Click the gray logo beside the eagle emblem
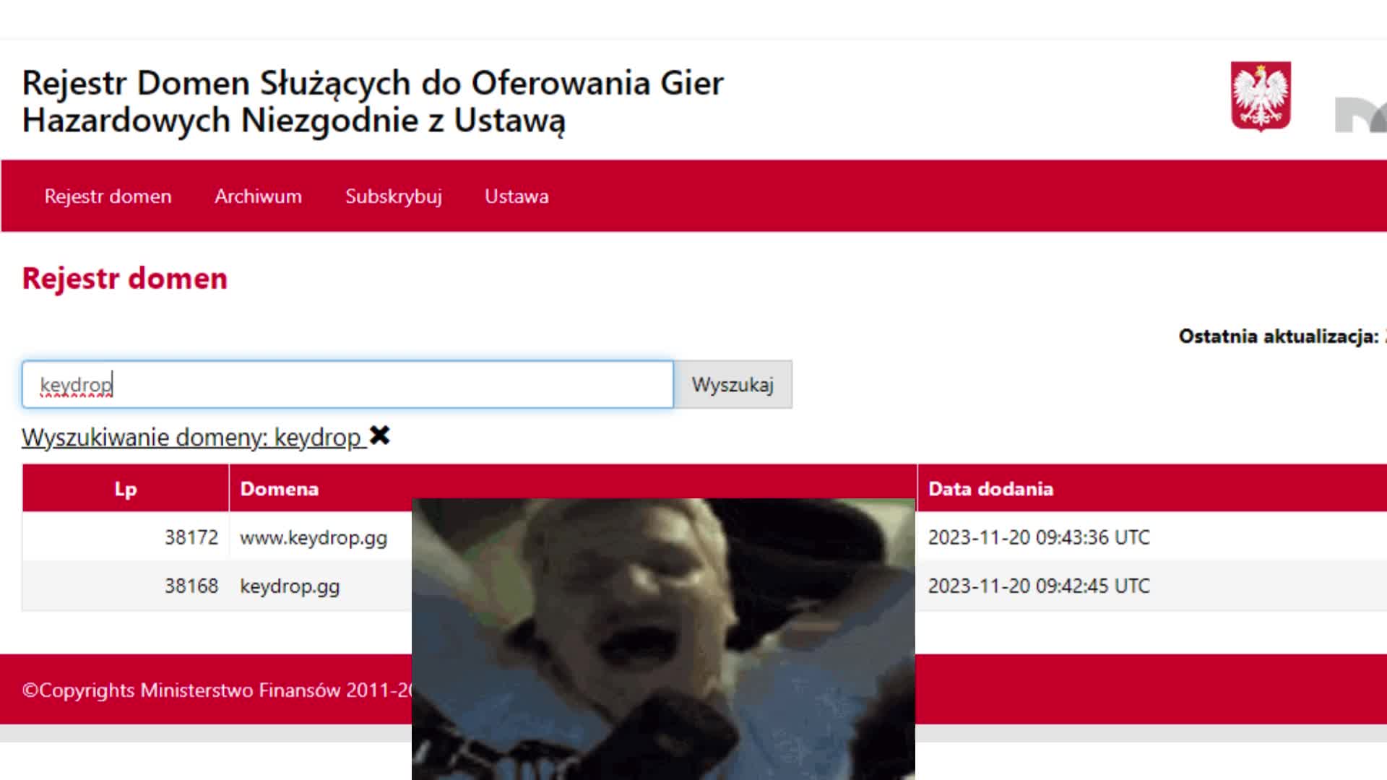1387x780 pixels. tap(1360, 115)
